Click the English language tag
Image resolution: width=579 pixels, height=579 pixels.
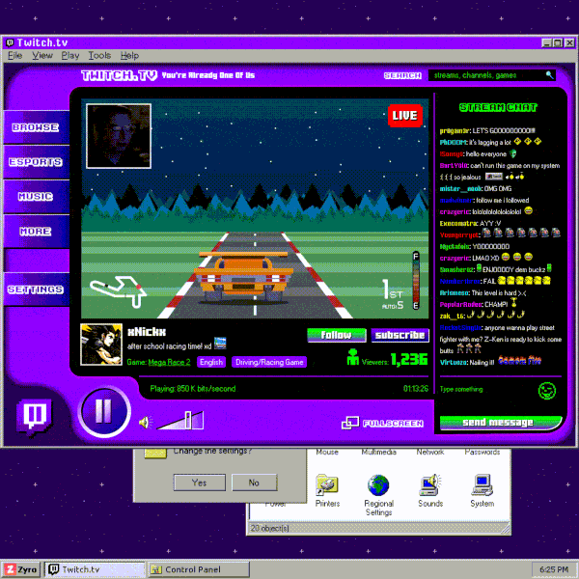(x=211, y=362)
